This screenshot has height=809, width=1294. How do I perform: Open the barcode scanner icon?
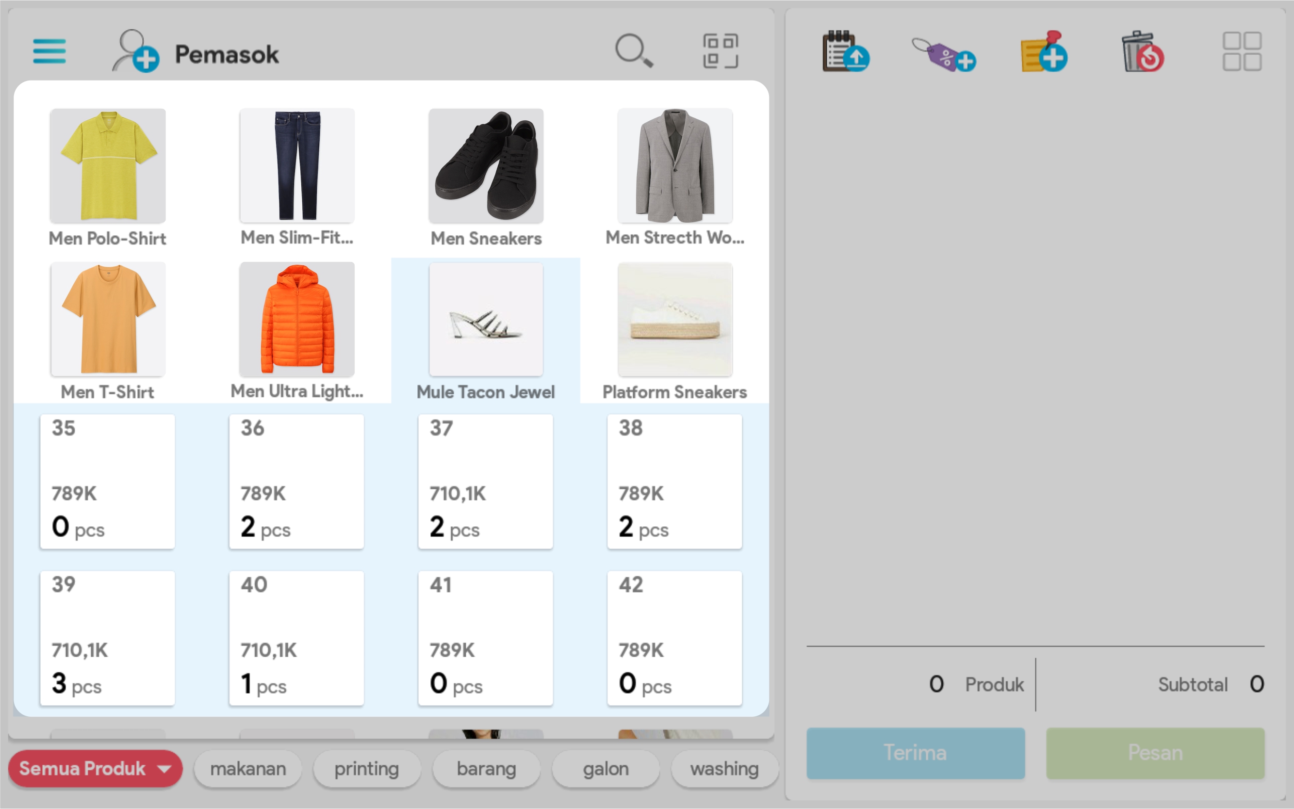[721, 51]
